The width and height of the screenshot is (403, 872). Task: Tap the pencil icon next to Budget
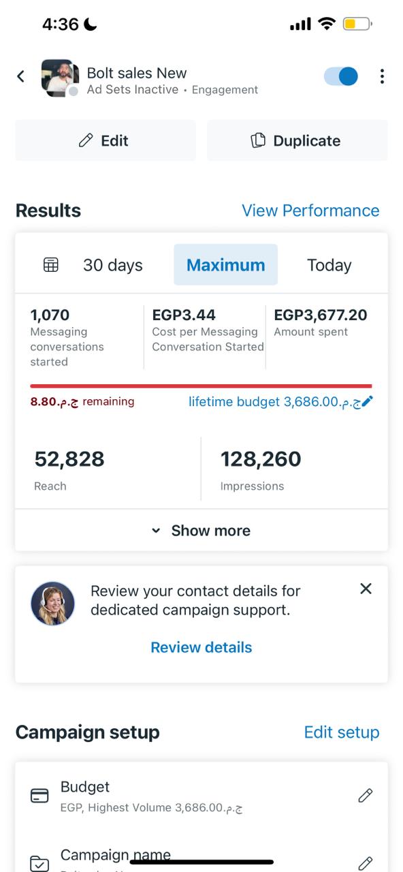click(366, 795)
